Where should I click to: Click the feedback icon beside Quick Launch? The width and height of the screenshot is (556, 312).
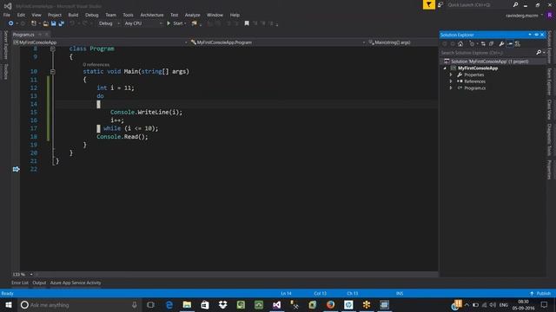(x=440, y=4)
